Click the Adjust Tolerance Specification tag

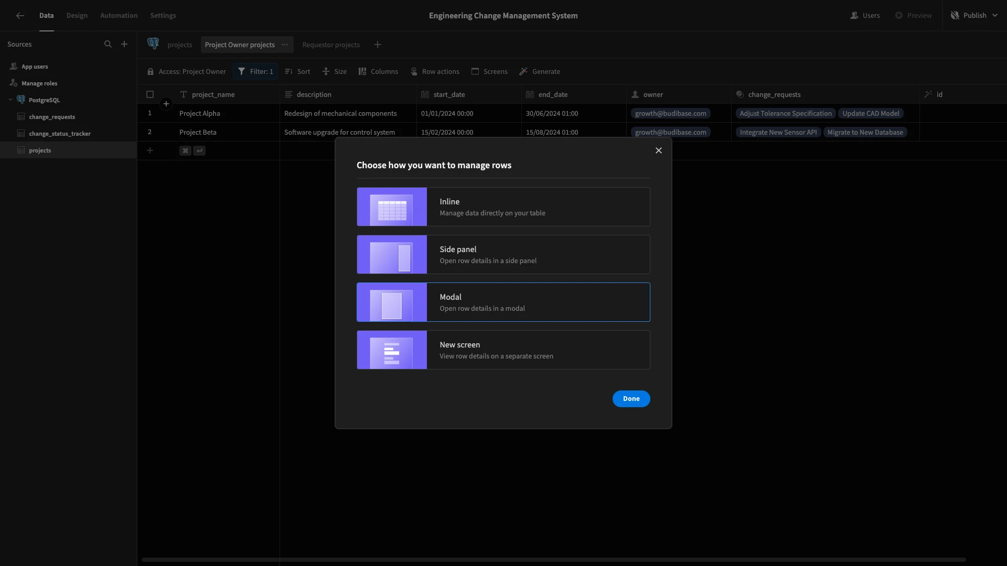point(786,113)
